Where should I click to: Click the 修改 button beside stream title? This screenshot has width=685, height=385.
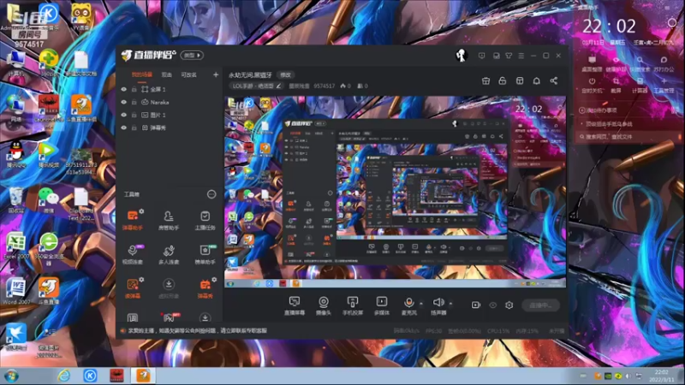tap(285, 75)
